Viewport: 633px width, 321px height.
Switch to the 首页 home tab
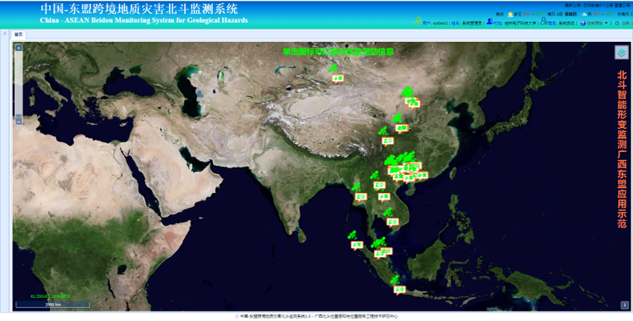(19, 34)
